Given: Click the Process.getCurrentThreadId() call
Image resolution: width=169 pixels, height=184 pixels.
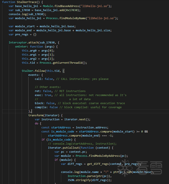Looking at the screenshot, I should point(63,63).
